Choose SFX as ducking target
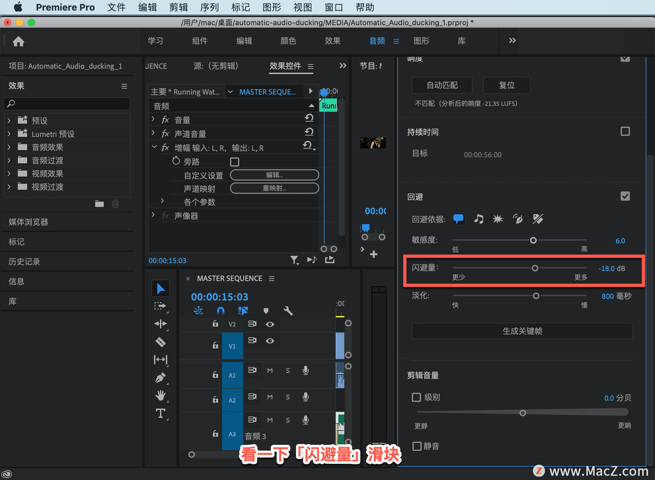655x480 pixels. [x=498, y=219]
